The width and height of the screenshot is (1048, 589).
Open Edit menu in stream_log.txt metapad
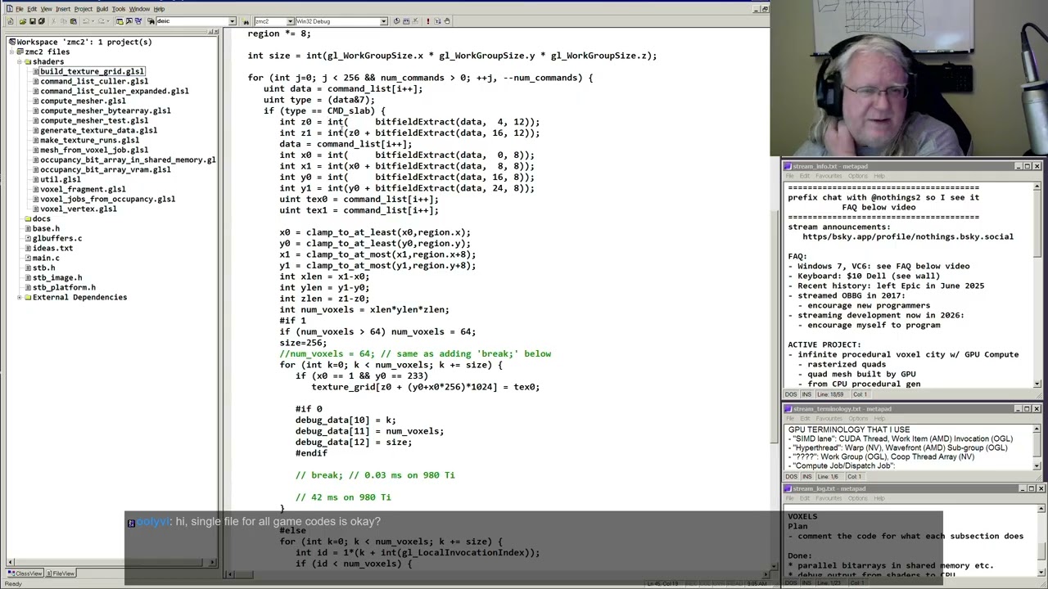tap(805, 498)
